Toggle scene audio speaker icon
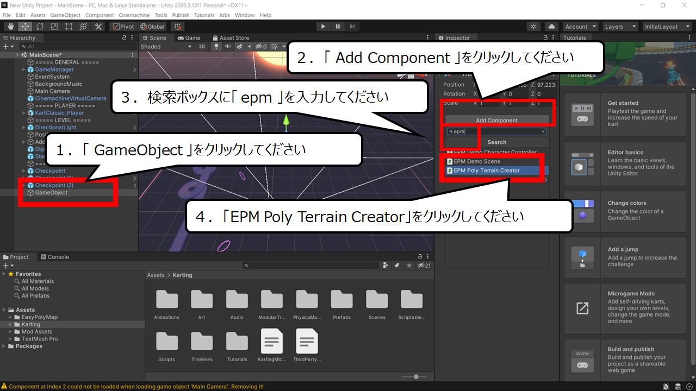696x391 pixels. click(x=228, y=47)
